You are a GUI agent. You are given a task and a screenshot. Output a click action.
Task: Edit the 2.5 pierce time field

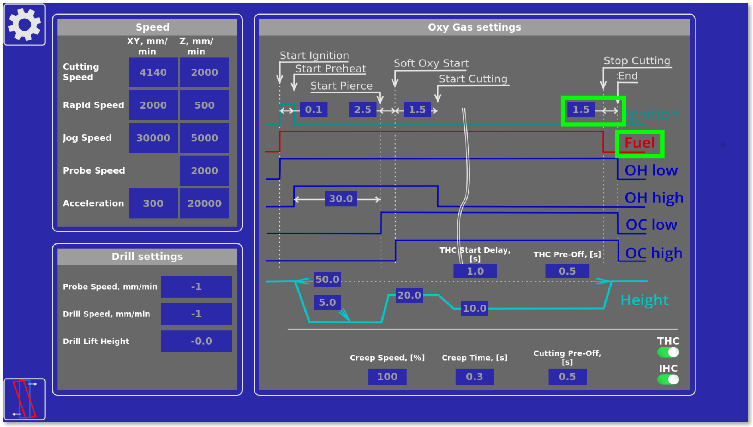[362, 110]
